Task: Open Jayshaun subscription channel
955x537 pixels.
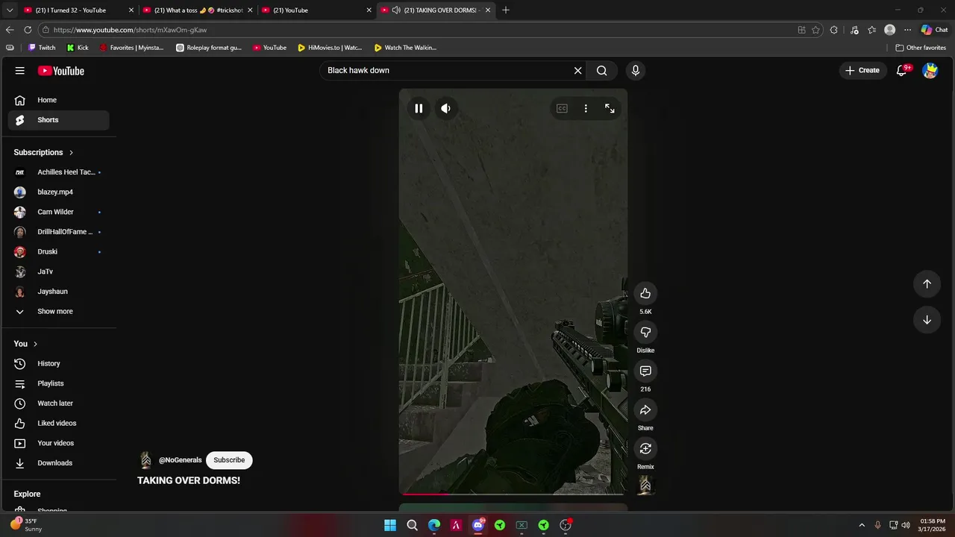Action: (x=59, y=292)
